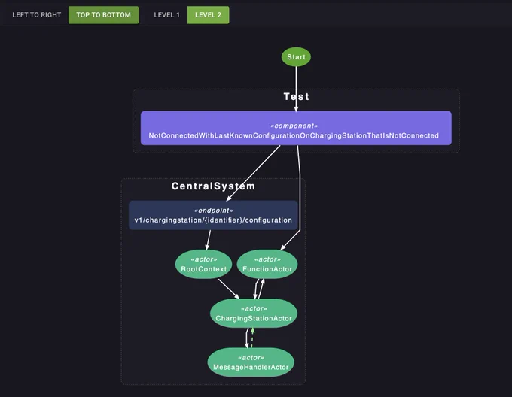Viewport: 512px width, 397px height.
Task: Click the Test group title
Action: coord(296,96)
